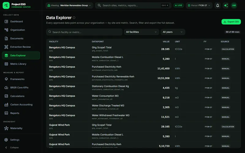Open the Viewing Meridian Renewables Group dropdown
Screen dimensions: 245x153
[x=69, y=6]
